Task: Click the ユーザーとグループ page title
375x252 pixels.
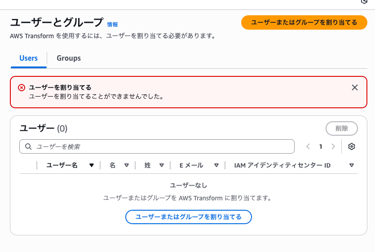Action: [57, 22]
